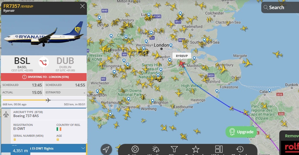The image size is (299, 155).
Task: Open the Playback history icon
Action: click(x=240, y=149)
